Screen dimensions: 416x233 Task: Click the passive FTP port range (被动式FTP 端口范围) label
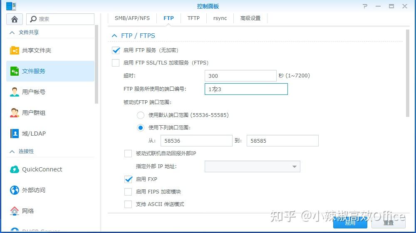coord(148,102)
